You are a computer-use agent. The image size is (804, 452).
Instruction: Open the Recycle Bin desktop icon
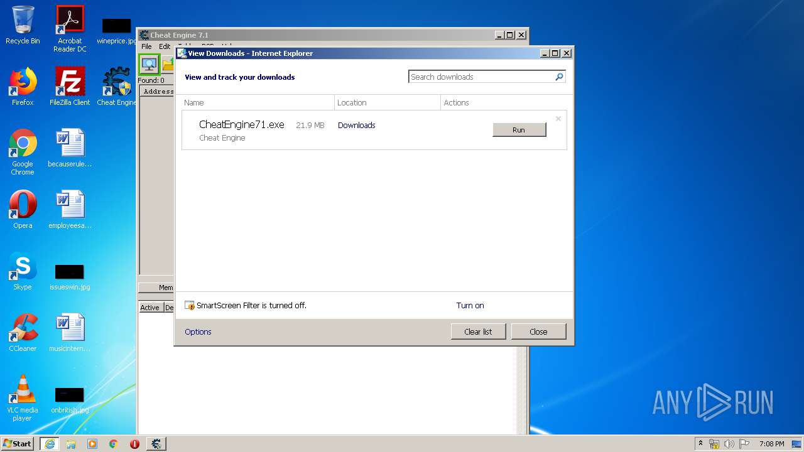pos(23,25)
